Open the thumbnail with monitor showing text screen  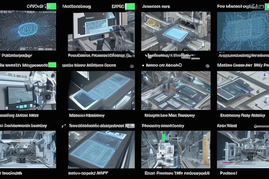pyautogui.click(x=101, y=31)
